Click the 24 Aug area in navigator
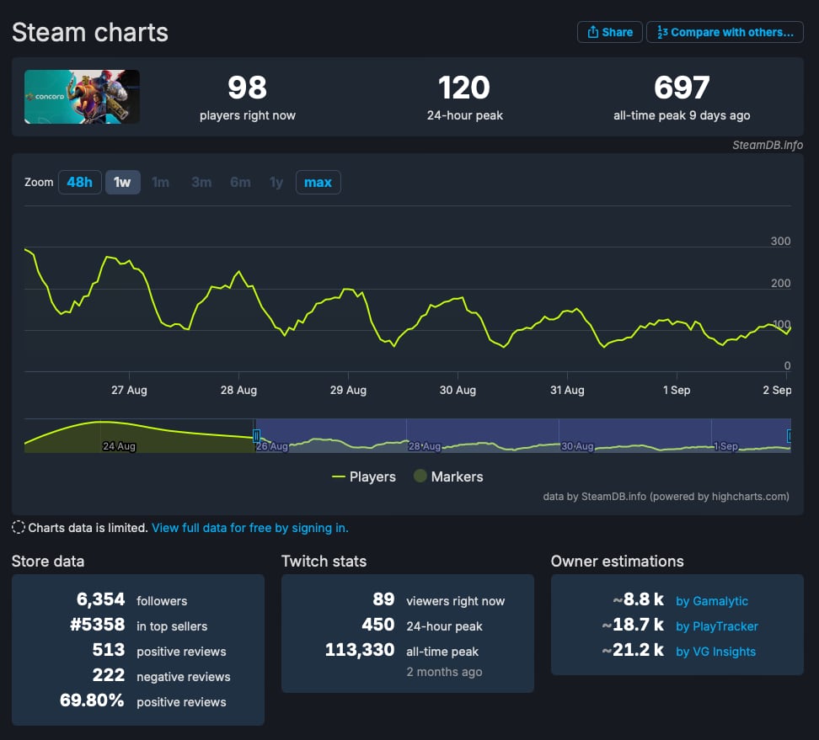This screenshot has height=740, width=819. pos(118,445)
